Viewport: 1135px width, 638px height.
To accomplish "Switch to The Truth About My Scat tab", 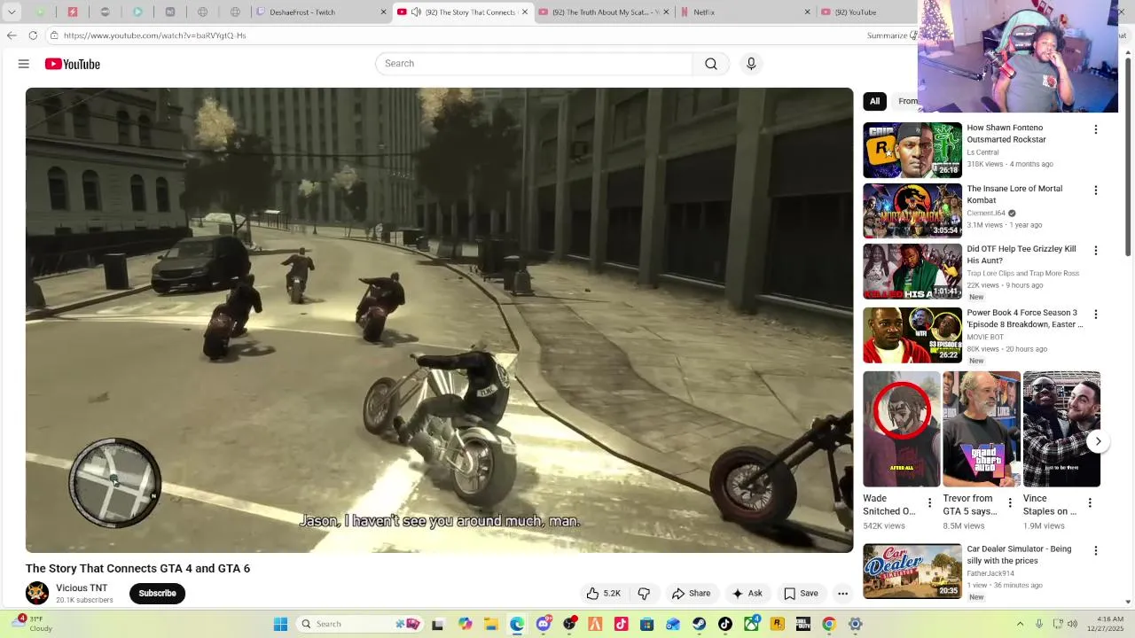I will point(603,12).
